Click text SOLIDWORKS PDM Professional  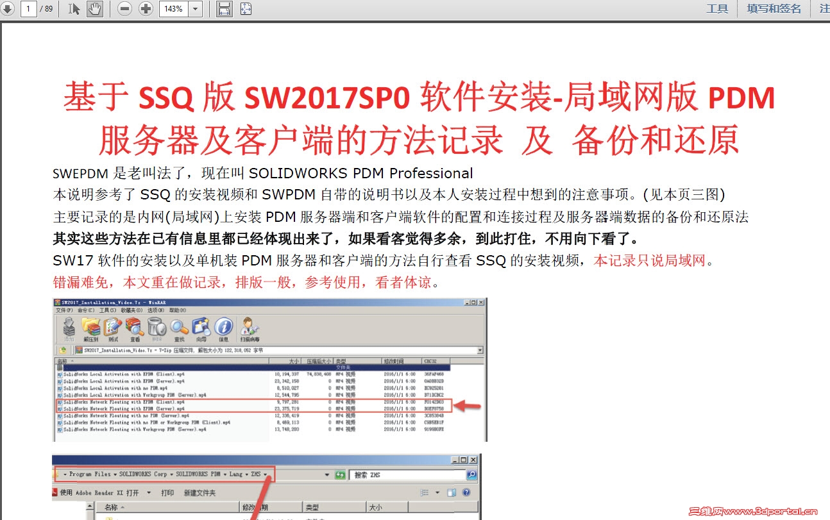click(x=361, y=173)
